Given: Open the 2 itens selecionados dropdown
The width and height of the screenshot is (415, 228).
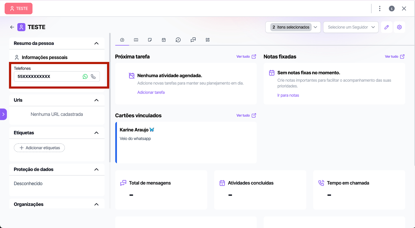Looking at the screenshot, I should (293, 27).
